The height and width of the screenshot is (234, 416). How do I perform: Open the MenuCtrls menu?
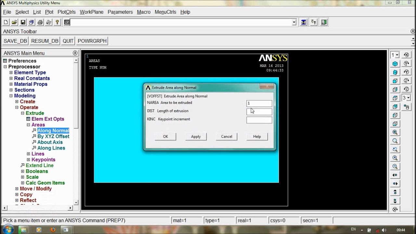point(165,12)
